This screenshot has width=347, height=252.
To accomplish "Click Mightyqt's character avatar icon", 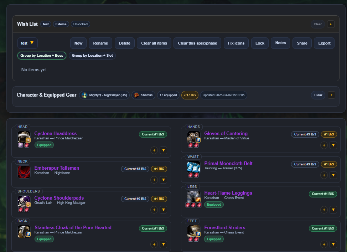I will [x=84, y=95].
